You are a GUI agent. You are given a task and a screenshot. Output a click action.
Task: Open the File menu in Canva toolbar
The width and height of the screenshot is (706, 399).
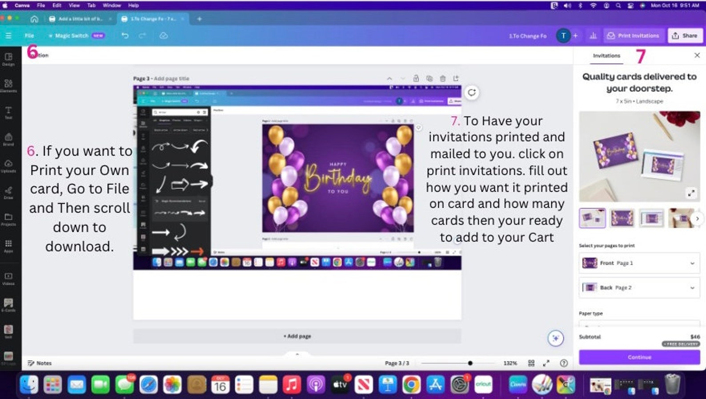click(x=29, y=36)
